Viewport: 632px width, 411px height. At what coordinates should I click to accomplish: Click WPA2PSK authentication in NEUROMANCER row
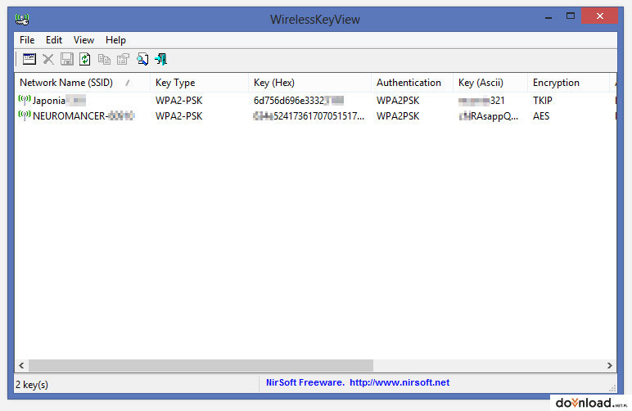398,116
